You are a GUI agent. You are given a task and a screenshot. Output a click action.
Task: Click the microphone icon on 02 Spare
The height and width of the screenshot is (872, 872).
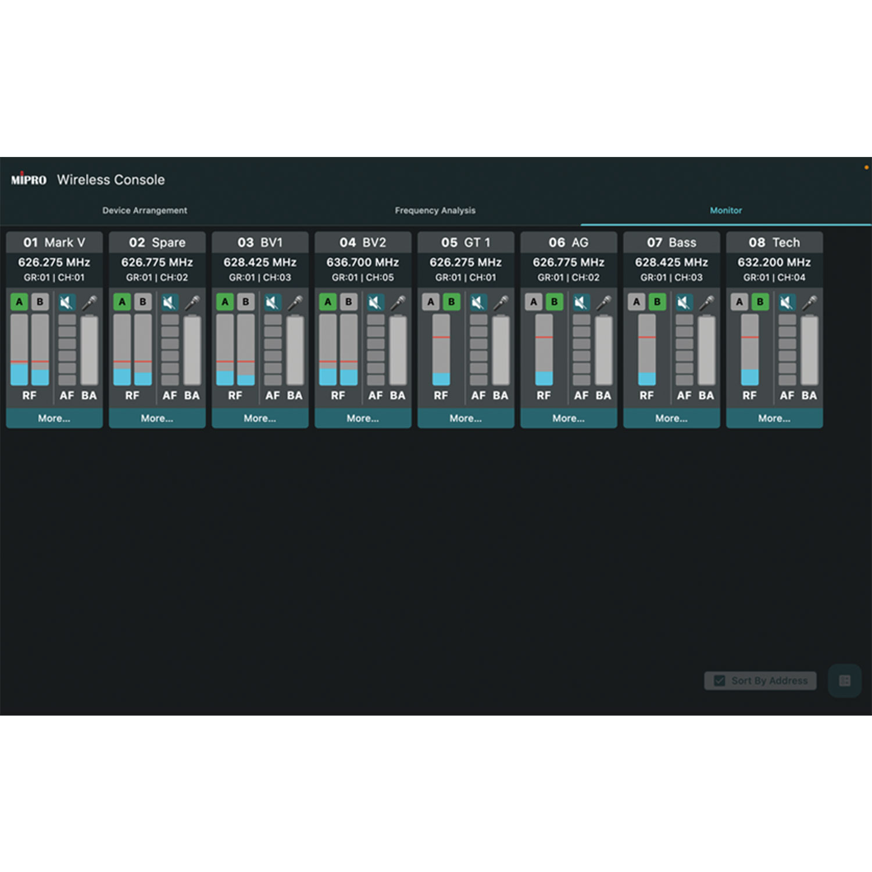[x=192, y=302]
